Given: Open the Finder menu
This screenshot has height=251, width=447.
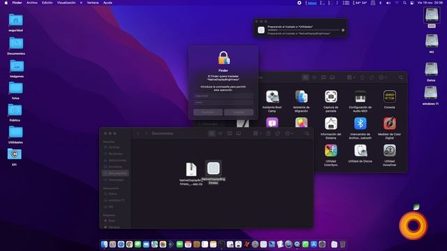Looking at the screenshot, I should 17,3.
